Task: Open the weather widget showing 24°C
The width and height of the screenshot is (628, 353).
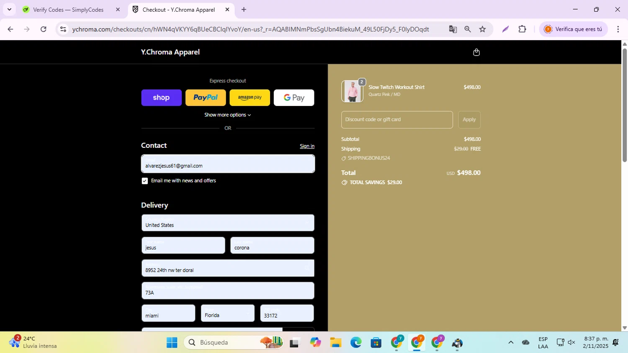Action: (33, 342)
